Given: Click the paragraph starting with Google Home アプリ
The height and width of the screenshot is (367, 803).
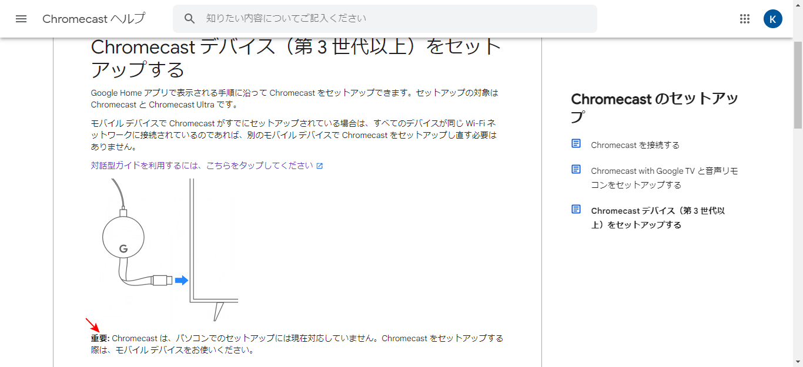Looking at the screenshot, I should click(x=295, y=99).
